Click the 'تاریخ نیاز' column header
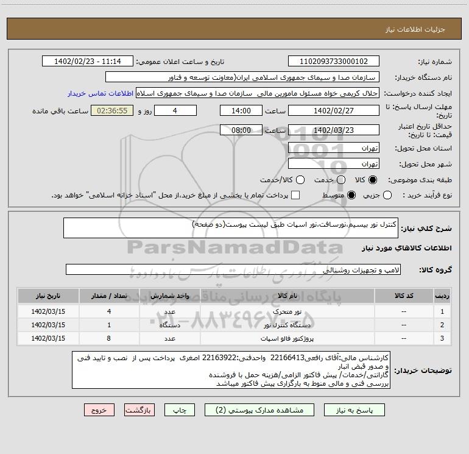Viewport: 469px width, 454px height. click(48, 296)
